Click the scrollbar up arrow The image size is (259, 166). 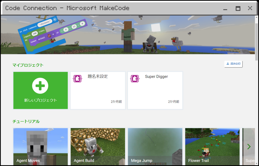pyautogui.click(x=256, y=17)
